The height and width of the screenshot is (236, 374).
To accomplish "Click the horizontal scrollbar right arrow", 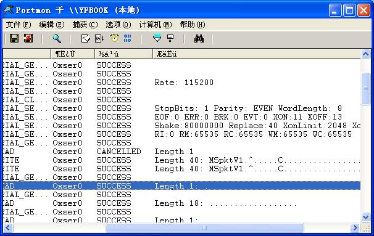I will pos(355,227).
